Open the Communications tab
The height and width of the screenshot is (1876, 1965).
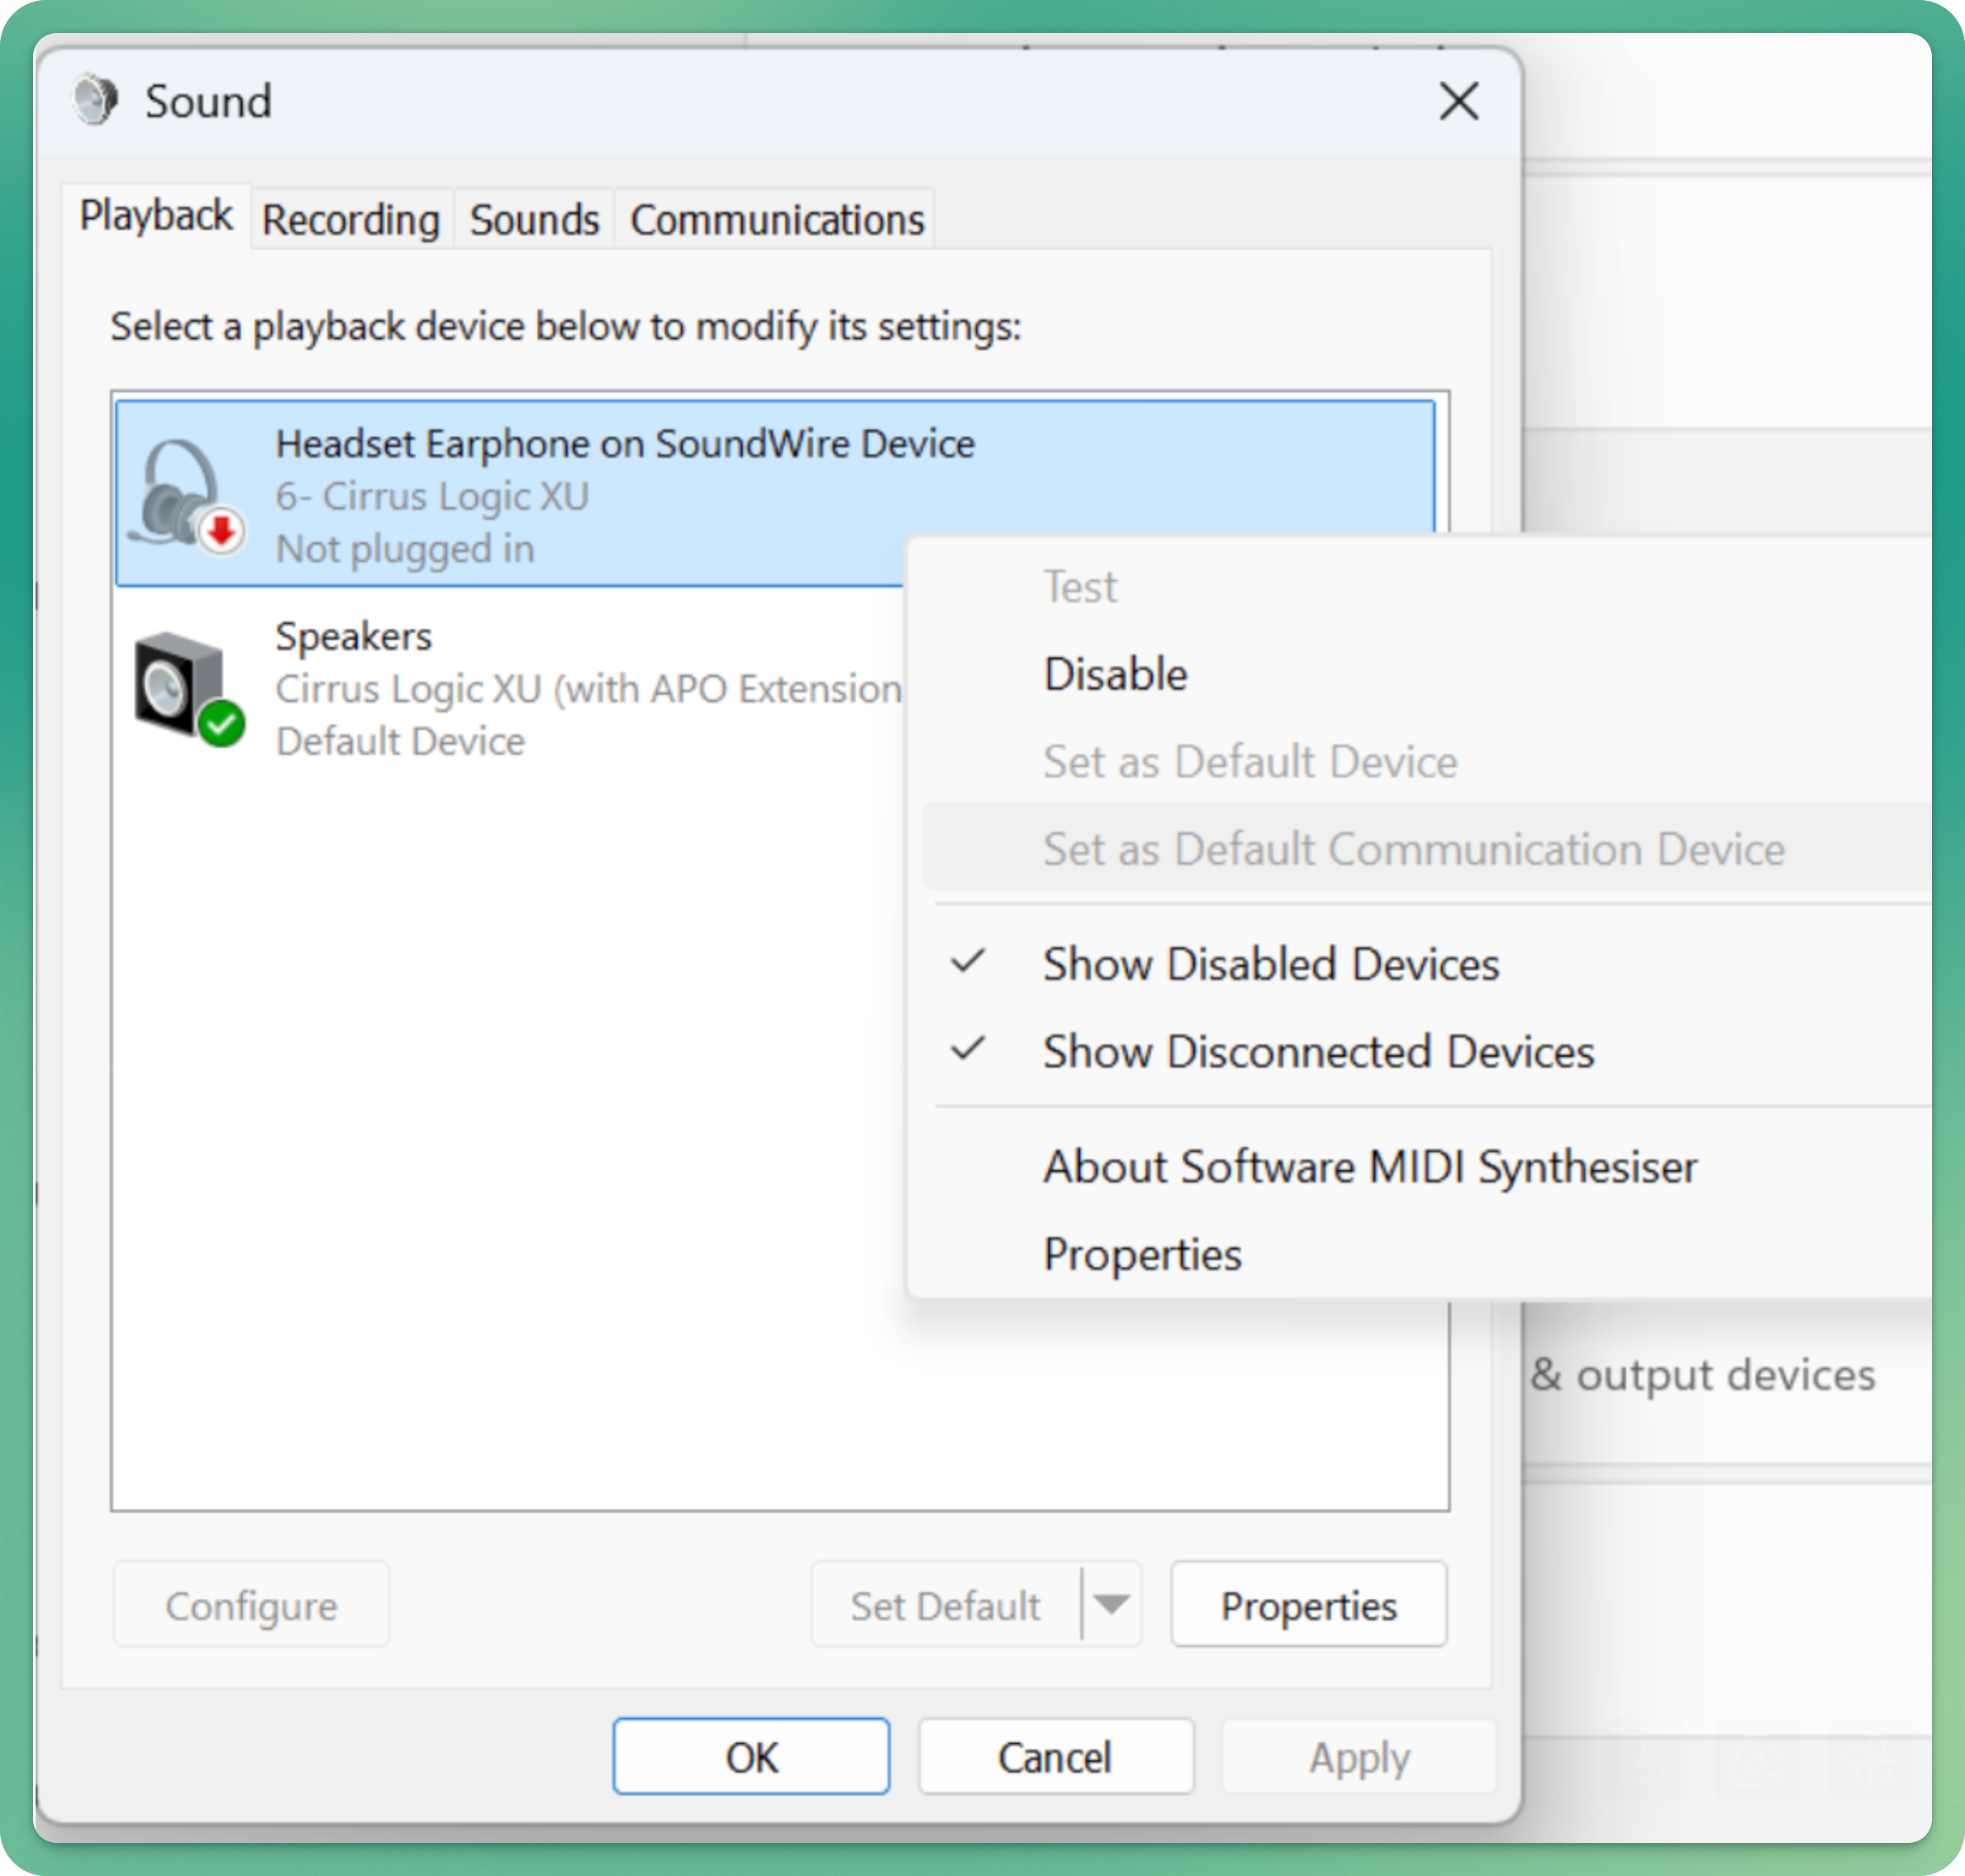click(776, 220)
